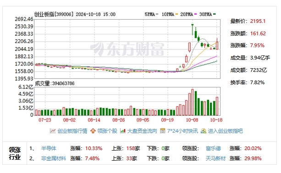Image resolution: width=281 pixels, height=173 pixels.
Task: Click the chart title 创业板指[399006]
Action: (x=54, y=14)
